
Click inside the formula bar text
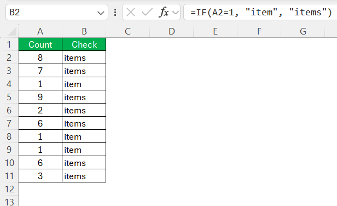(x=261, y=12)
